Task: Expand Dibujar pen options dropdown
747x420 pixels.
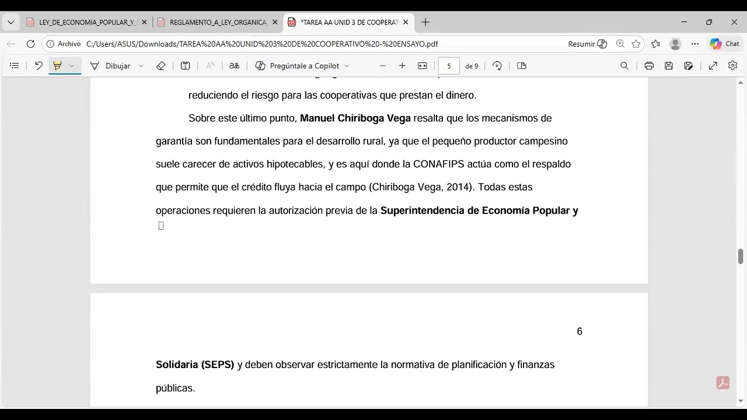Action: (141, 66)
